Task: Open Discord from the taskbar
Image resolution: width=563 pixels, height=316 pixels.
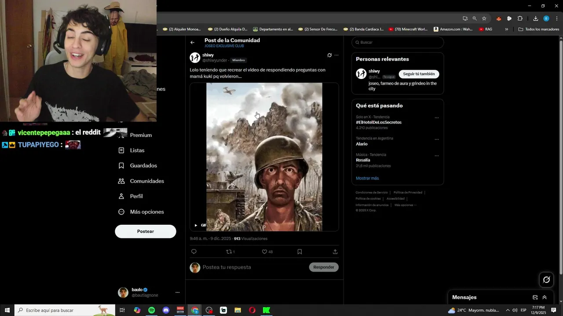Action: [x=166, y=310]
